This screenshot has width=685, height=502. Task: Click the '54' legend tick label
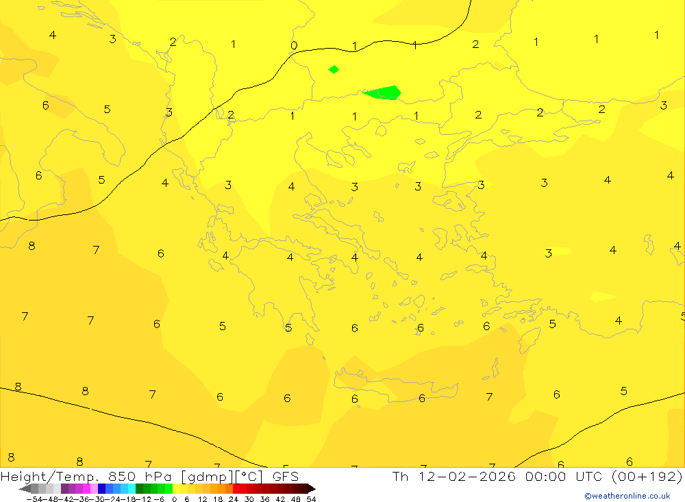coord(311,499)
